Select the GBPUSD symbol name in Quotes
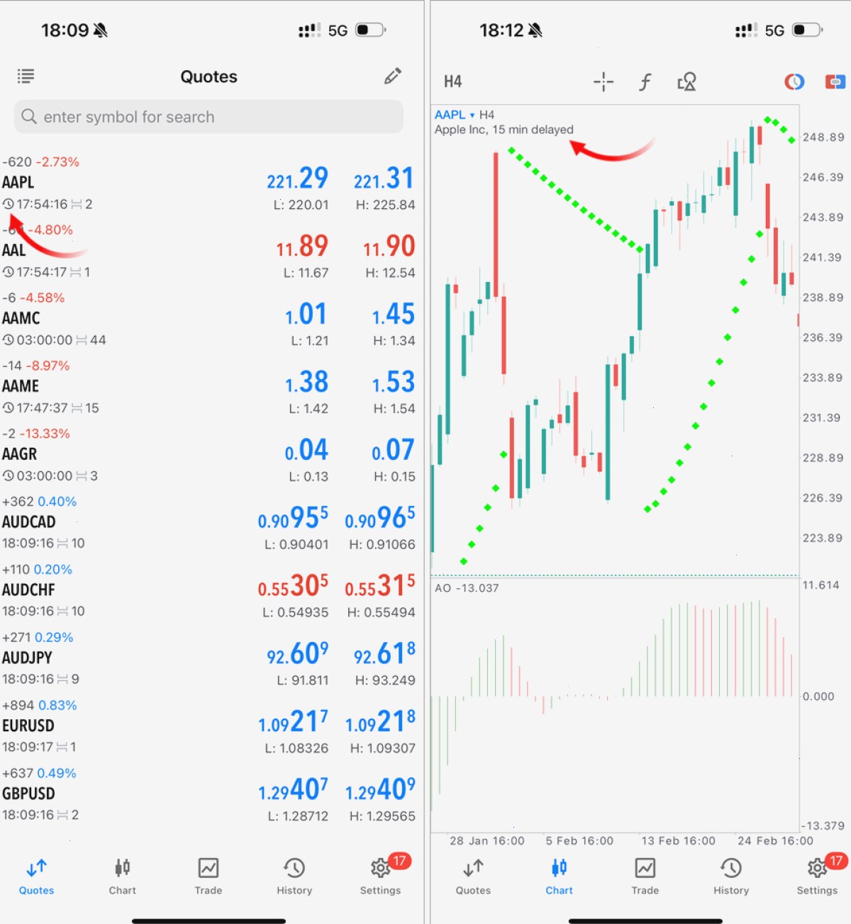 (28, 794)
